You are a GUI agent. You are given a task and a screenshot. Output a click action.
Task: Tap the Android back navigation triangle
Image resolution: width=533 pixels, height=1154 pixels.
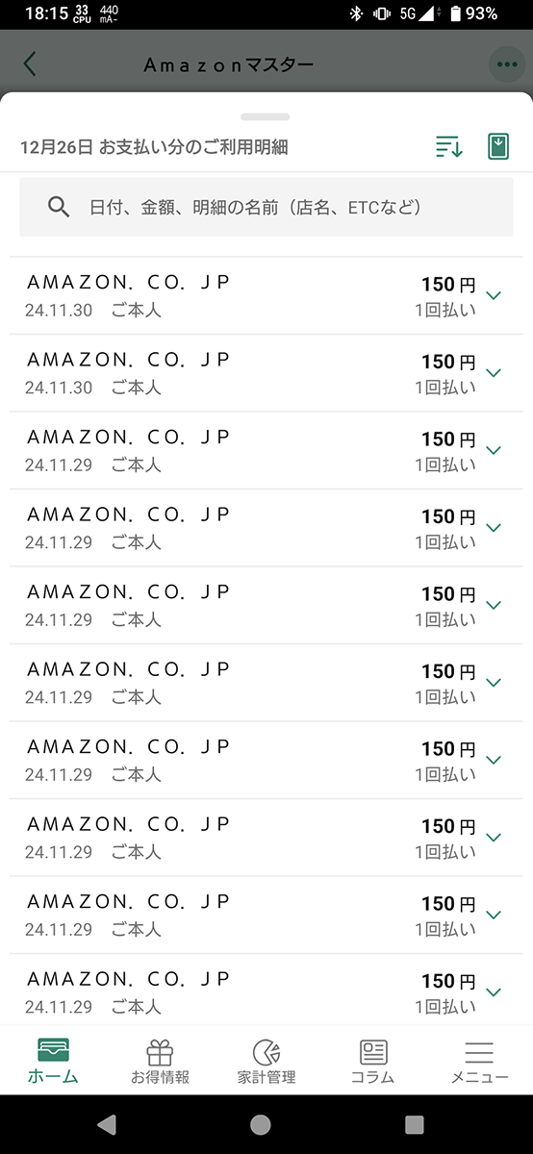(107, 1124)
